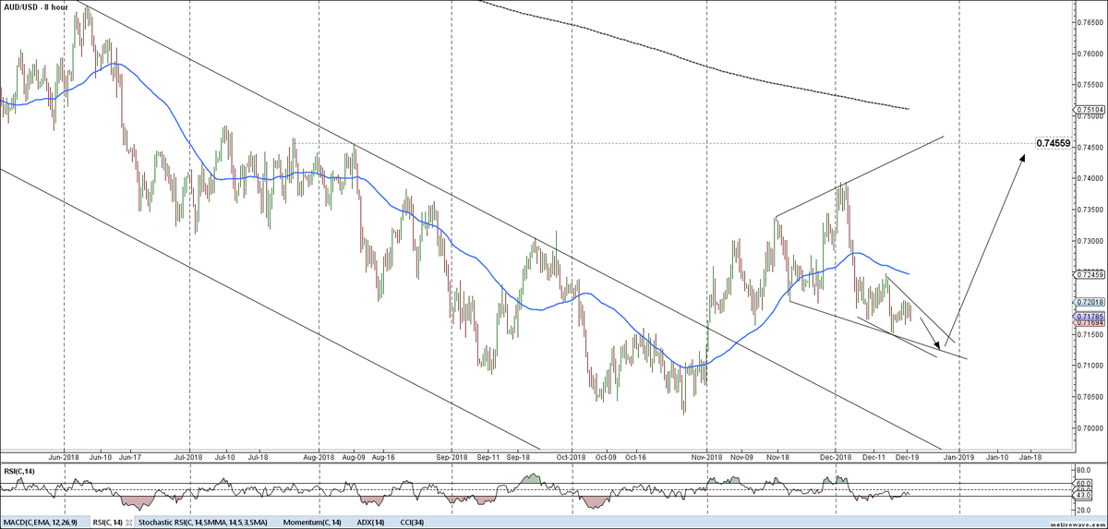The image size is (1108, 529).
Task: Click the Jan-18 date axis label
Action: pyautogui.click(x=1030, y=456)
